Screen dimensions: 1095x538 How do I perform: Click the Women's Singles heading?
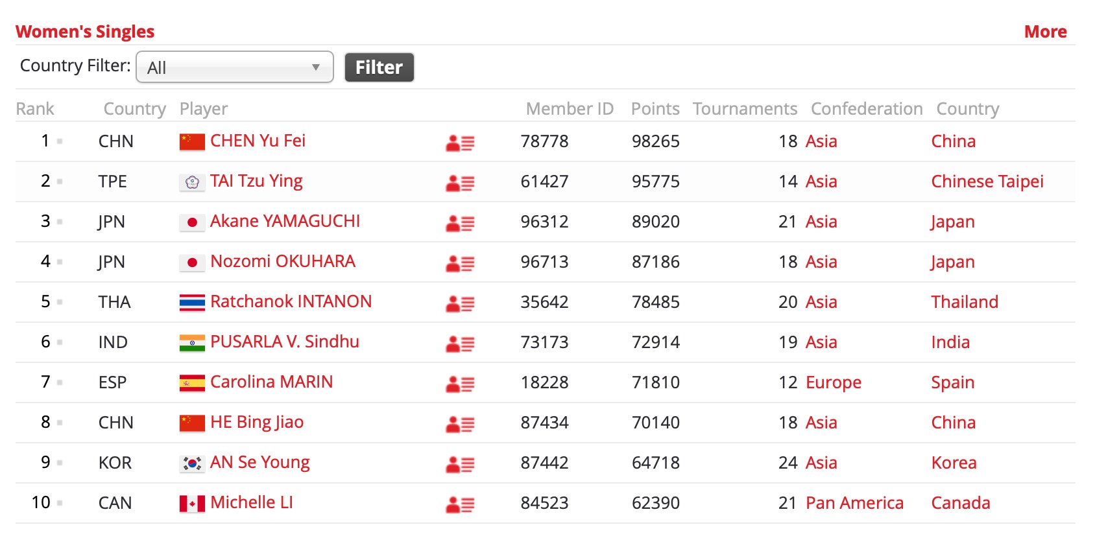click(x=85, y=32)
